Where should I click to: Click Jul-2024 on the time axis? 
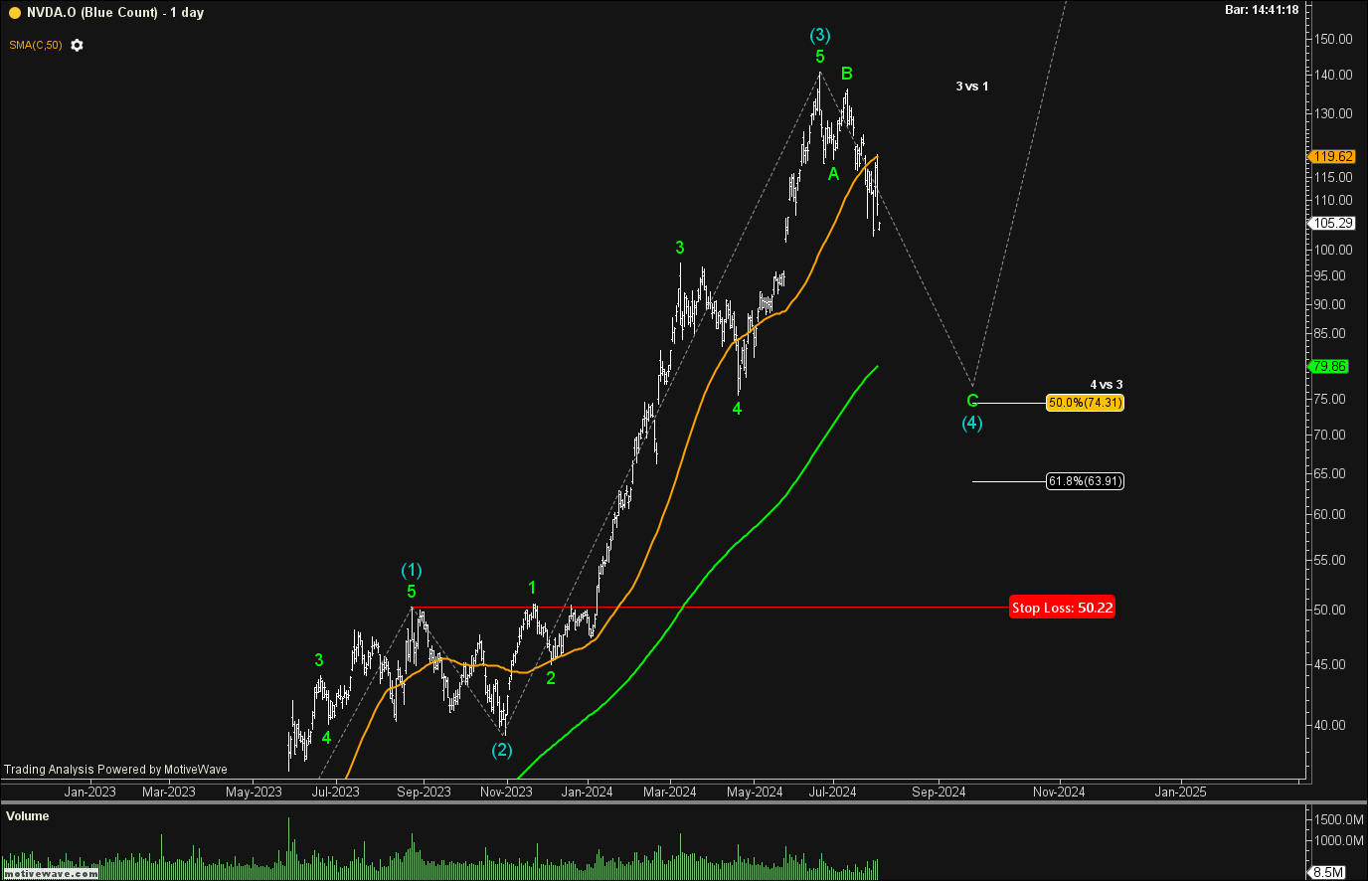coord(832,793)
